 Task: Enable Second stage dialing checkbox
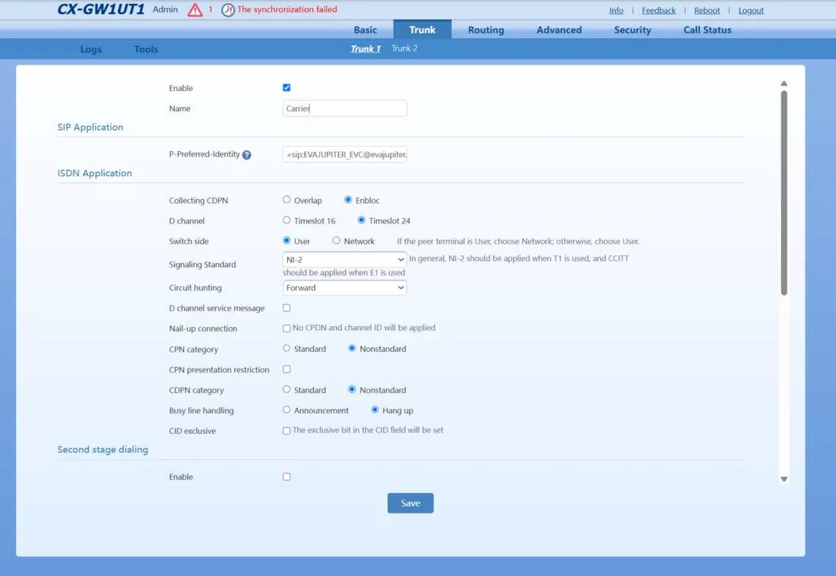287,476
